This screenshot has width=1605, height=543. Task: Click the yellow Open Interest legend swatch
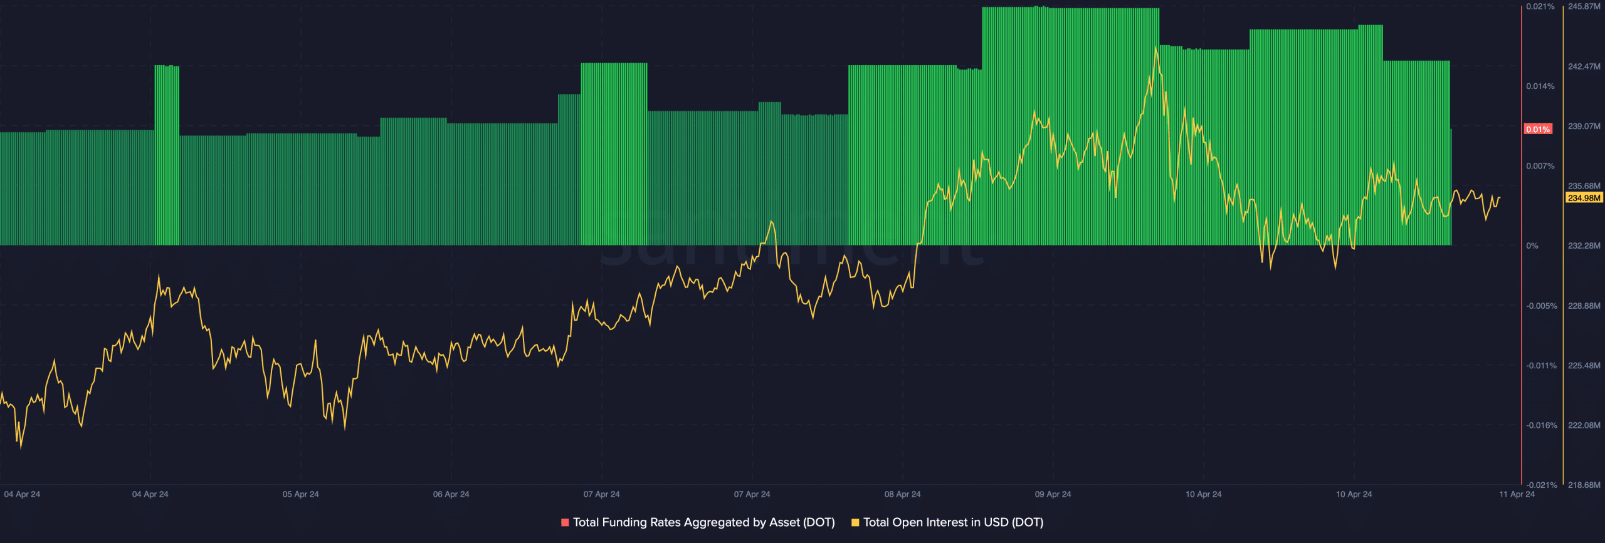click(855, 522)
